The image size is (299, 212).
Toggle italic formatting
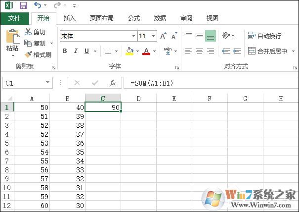(76, 51)
